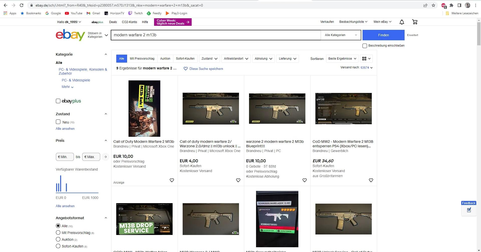Open the YouTube bookmark
Image resolution: width=481 pixels, height=252 pixels.
(74, 13)
